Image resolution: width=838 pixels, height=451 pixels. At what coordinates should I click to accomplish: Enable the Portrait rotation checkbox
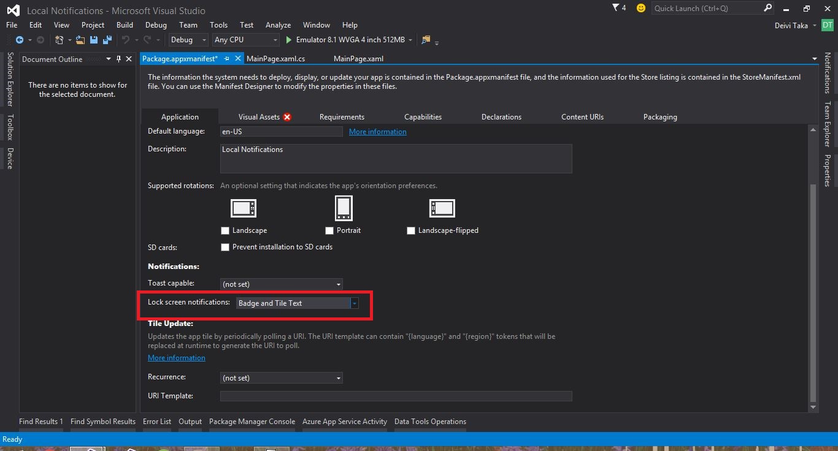pyautogui.click(x=329, y=230)
